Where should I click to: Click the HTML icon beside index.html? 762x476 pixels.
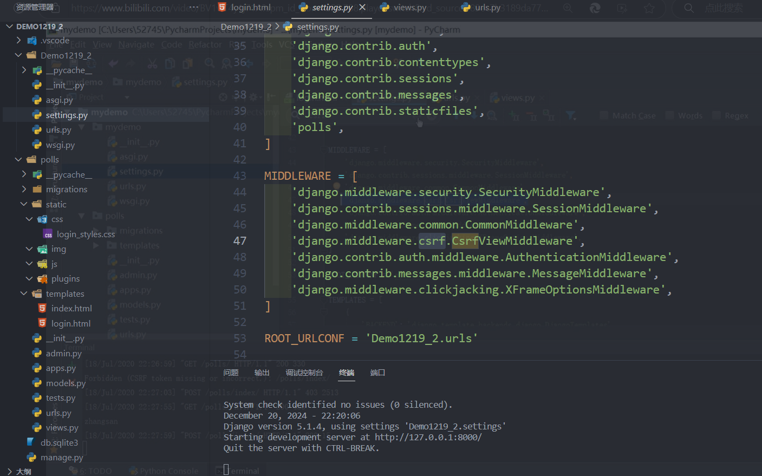(x=42, y=308)
